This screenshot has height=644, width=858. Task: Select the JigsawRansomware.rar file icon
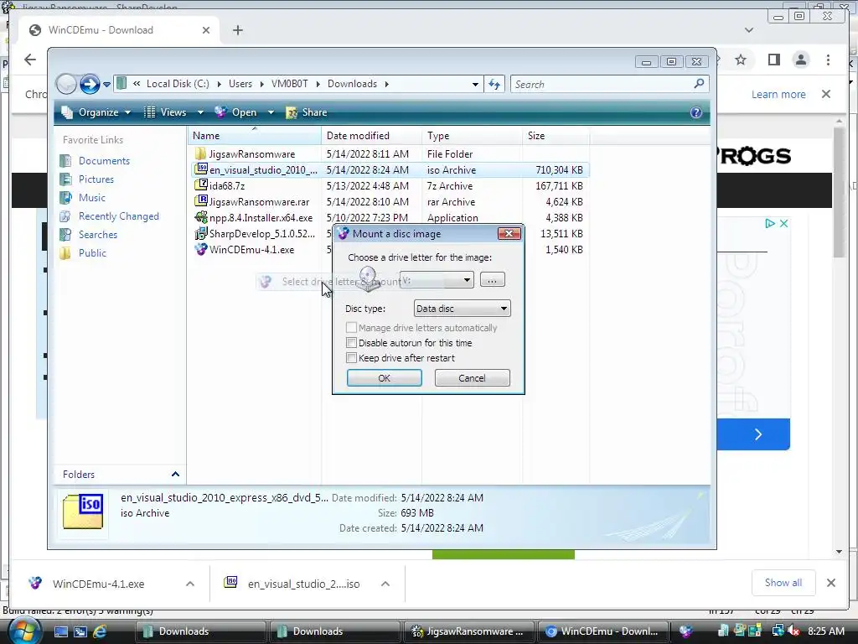(201, 201)
